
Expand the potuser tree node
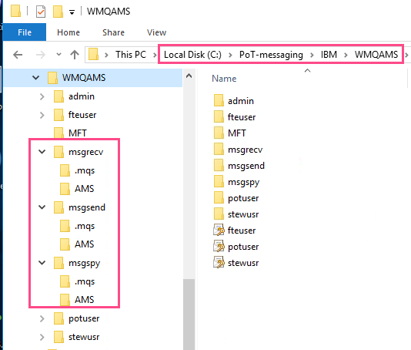pos(42,318)
